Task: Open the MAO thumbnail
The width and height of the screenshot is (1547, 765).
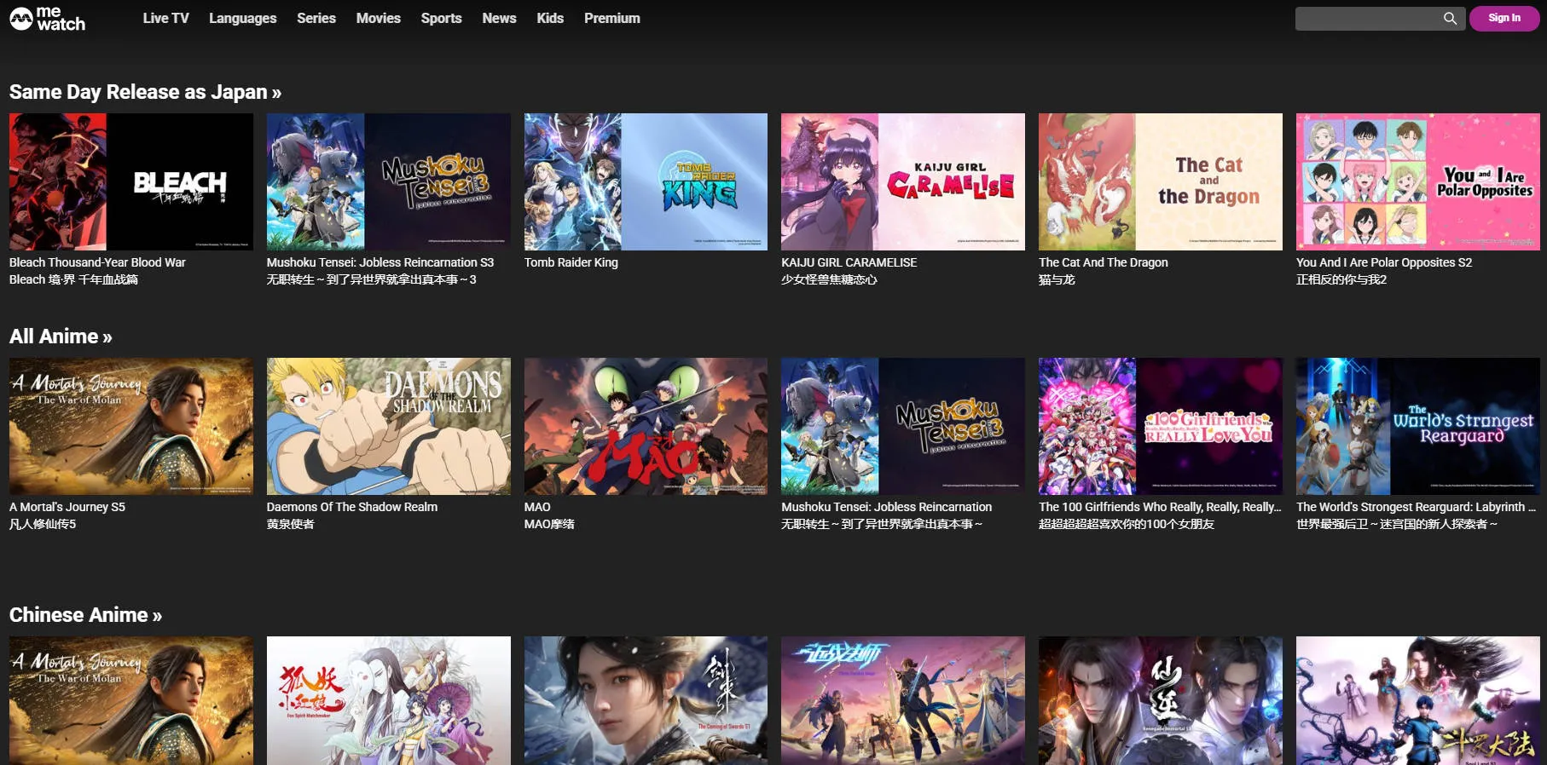Action: [x=646, y=426]
